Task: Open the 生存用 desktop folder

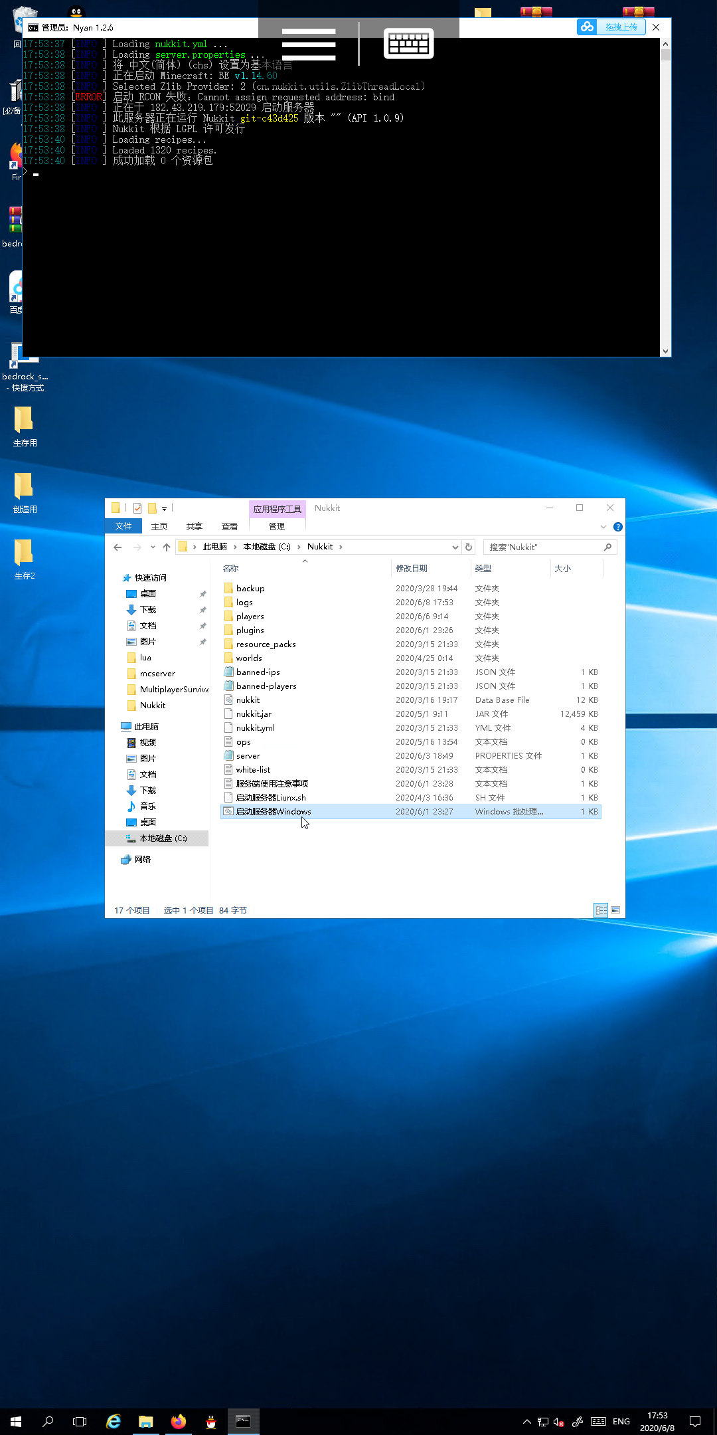Action: pos(25,427)
